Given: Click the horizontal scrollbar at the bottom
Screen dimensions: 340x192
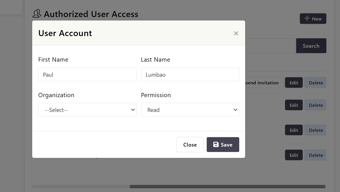Looking at the screenshot, I should (227, 187).
